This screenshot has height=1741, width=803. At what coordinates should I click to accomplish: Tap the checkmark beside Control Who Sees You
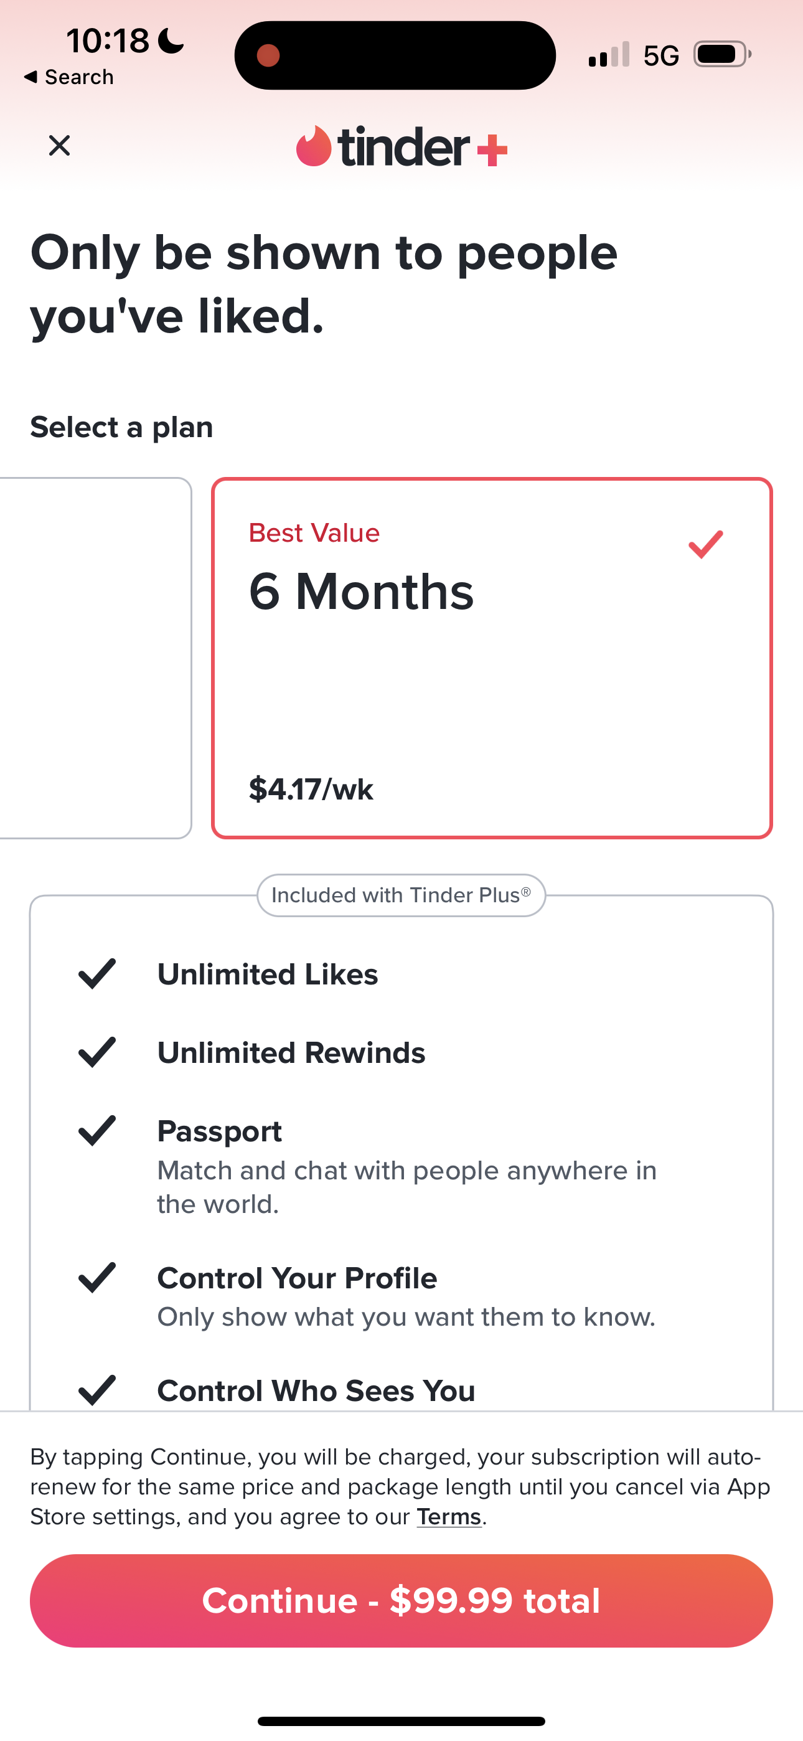tap(97, 1390)
